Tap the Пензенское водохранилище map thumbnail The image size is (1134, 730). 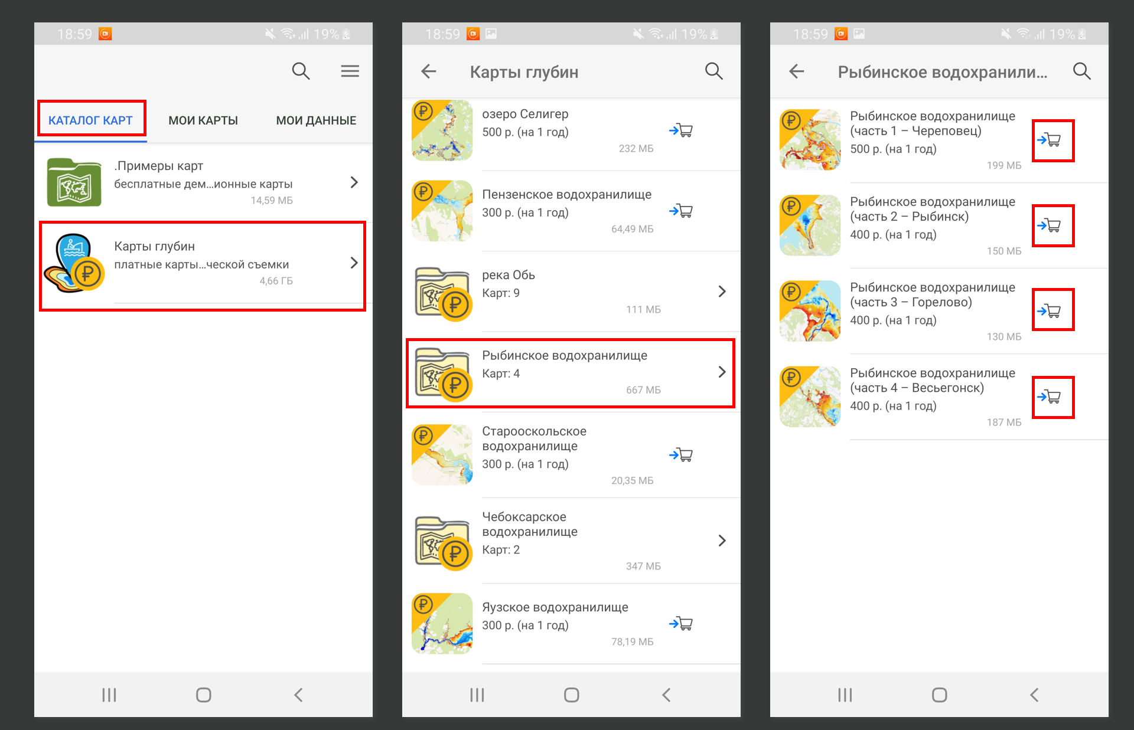442,211
